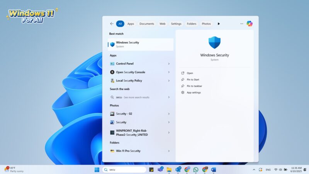Click the Security - 02 photo thumbnail
This screenshot has height=174, width=309.
tap(112, 113)
